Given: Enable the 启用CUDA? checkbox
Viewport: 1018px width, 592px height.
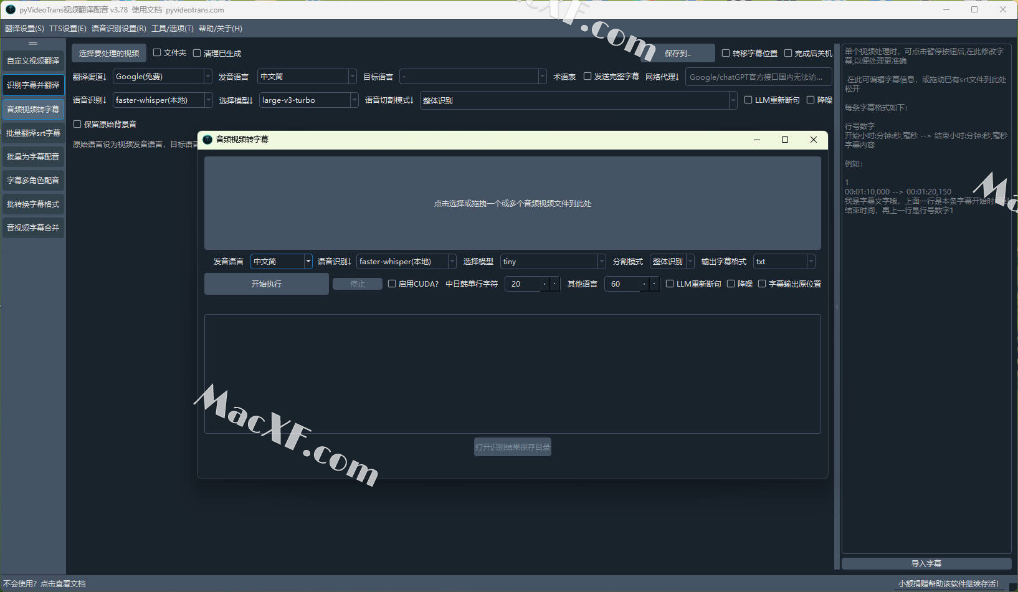Looking at the screenshot, I should click(392, 284).
